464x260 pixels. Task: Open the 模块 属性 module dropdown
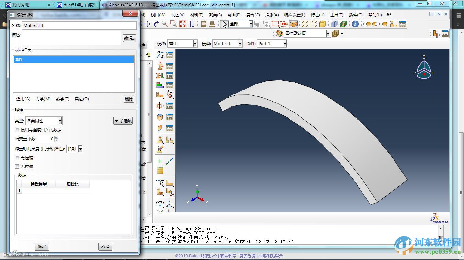182,43
